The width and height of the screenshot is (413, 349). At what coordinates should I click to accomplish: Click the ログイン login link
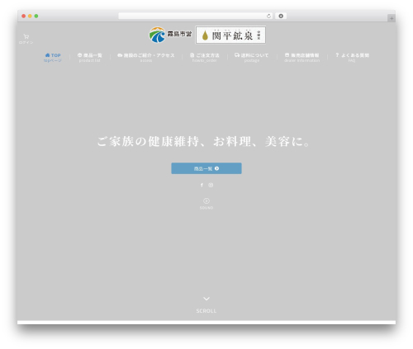pos(26,42)
